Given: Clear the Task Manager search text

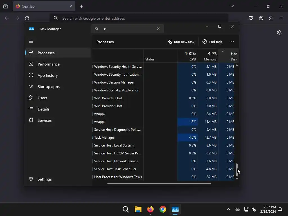Looking at the screenshot, I should pos(158,29).
